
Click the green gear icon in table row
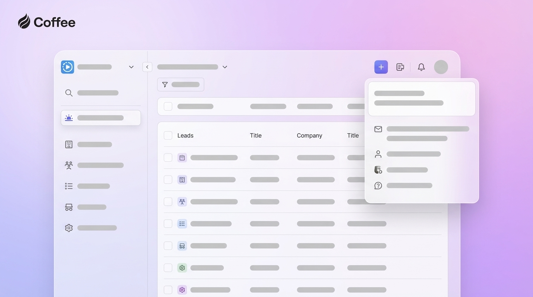(x=182, y=268)
